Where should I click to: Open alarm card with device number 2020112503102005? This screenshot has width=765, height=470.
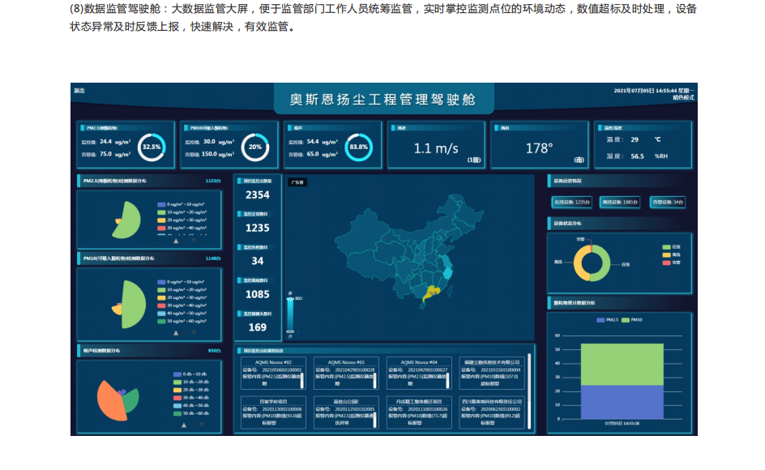tap(346, 412)
